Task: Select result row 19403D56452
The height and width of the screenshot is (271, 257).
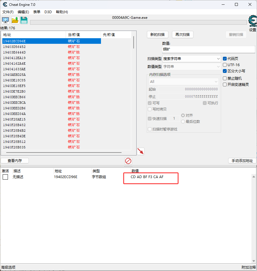Action: [52, 47]
